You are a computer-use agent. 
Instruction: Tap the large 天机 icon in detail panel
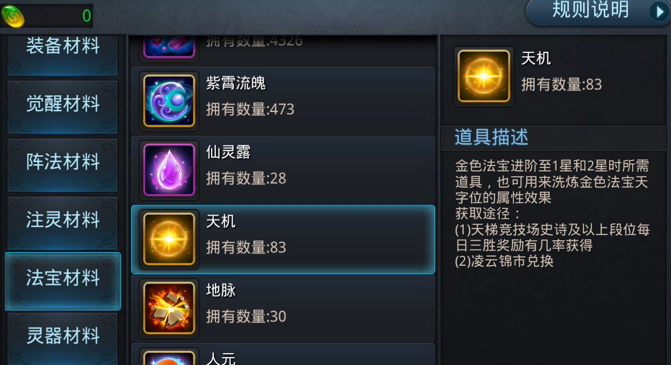[x=484, y=77]
